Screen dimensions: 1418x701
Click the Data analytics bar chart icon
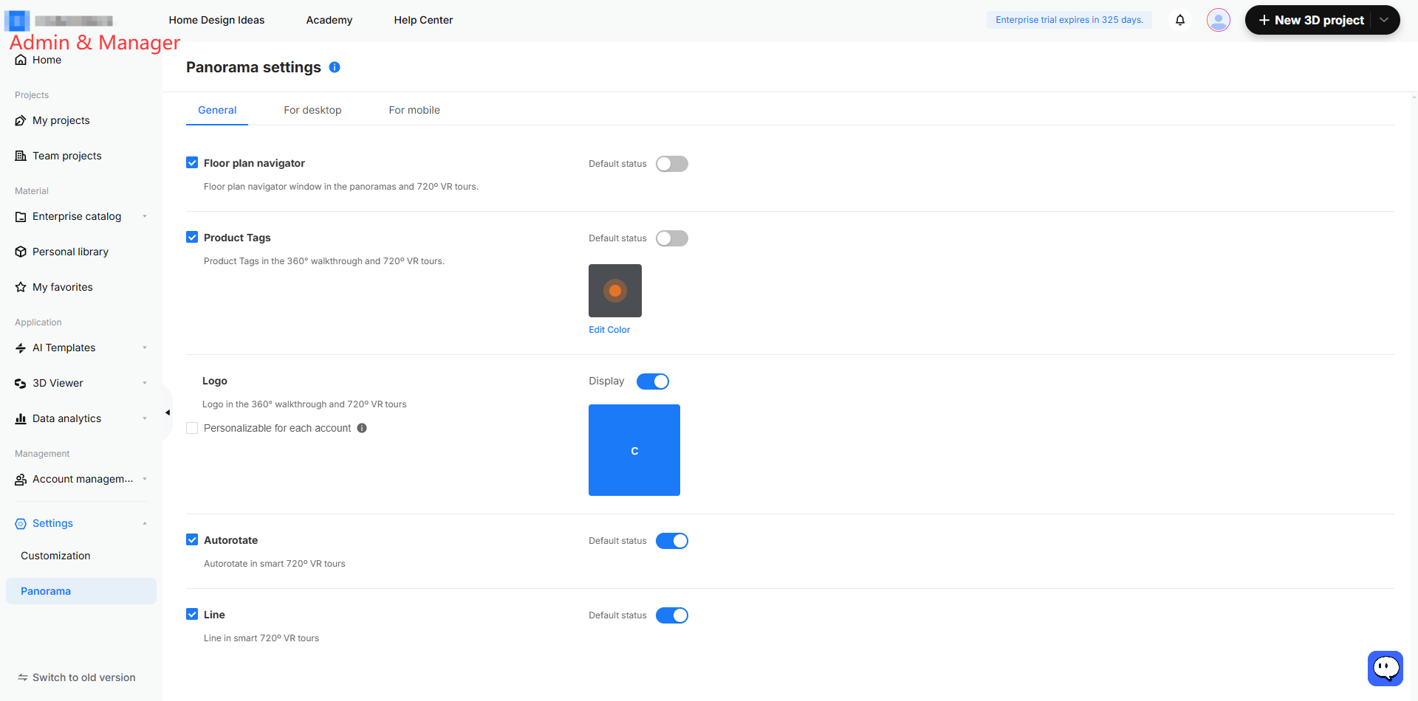[x=21, y=419]
